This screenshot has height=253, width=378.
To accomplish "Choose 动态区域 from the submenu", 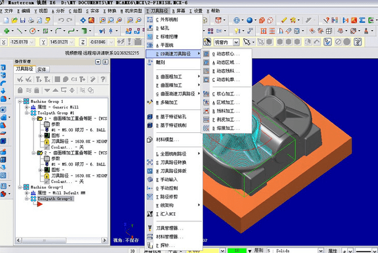I will [x=226, y=62].
